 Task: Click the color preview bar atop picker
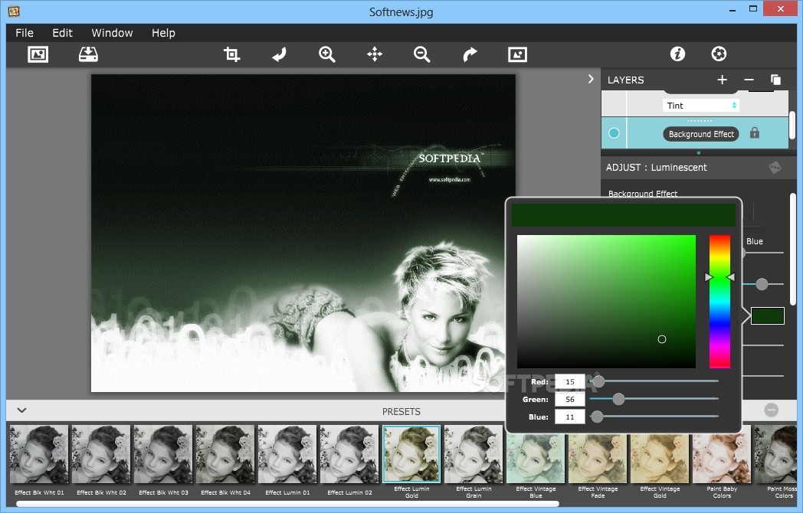click(x=623, y=215)
